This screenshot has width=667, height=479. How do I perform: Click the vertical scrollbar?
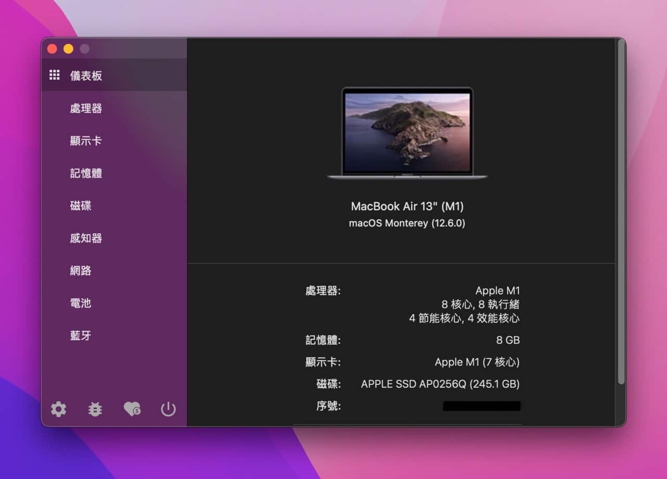621,212
